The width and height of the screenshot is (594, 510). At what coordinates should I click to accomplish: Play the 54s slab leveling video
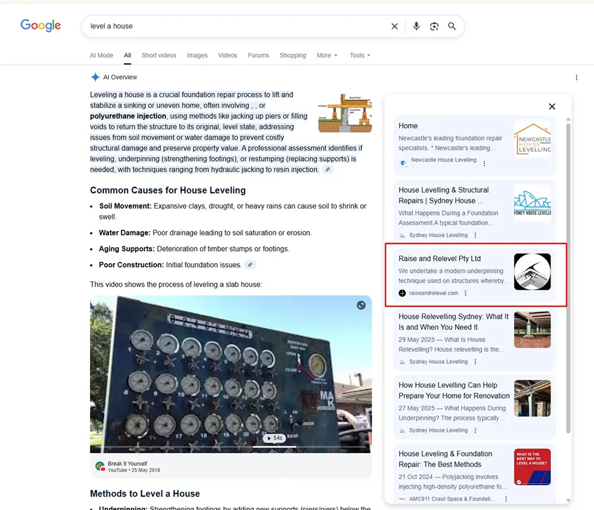click(x=274, y=438)
